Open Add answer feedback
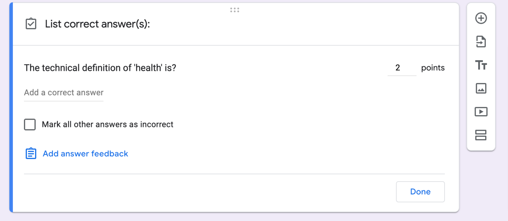508x221 pixels. pyautogui.click(x=85, y=154)
